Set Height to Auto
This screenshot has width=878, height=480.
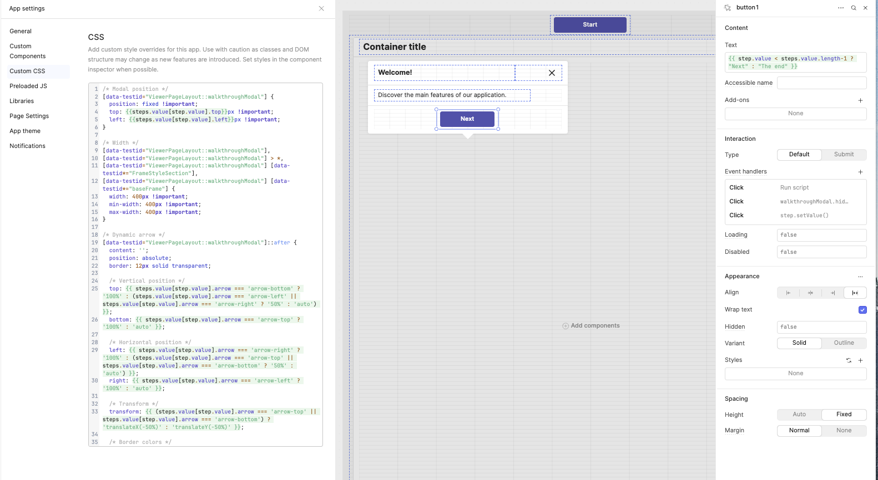[x=799, y=415]
